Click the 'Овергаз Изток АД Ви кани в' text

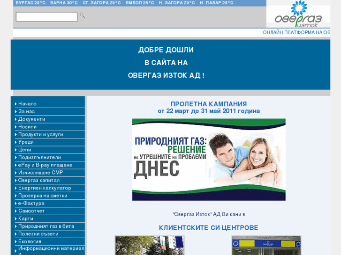[209, 214]
